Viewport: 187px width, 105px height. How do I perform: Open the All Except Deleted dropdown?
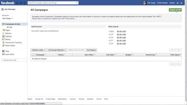57,50
